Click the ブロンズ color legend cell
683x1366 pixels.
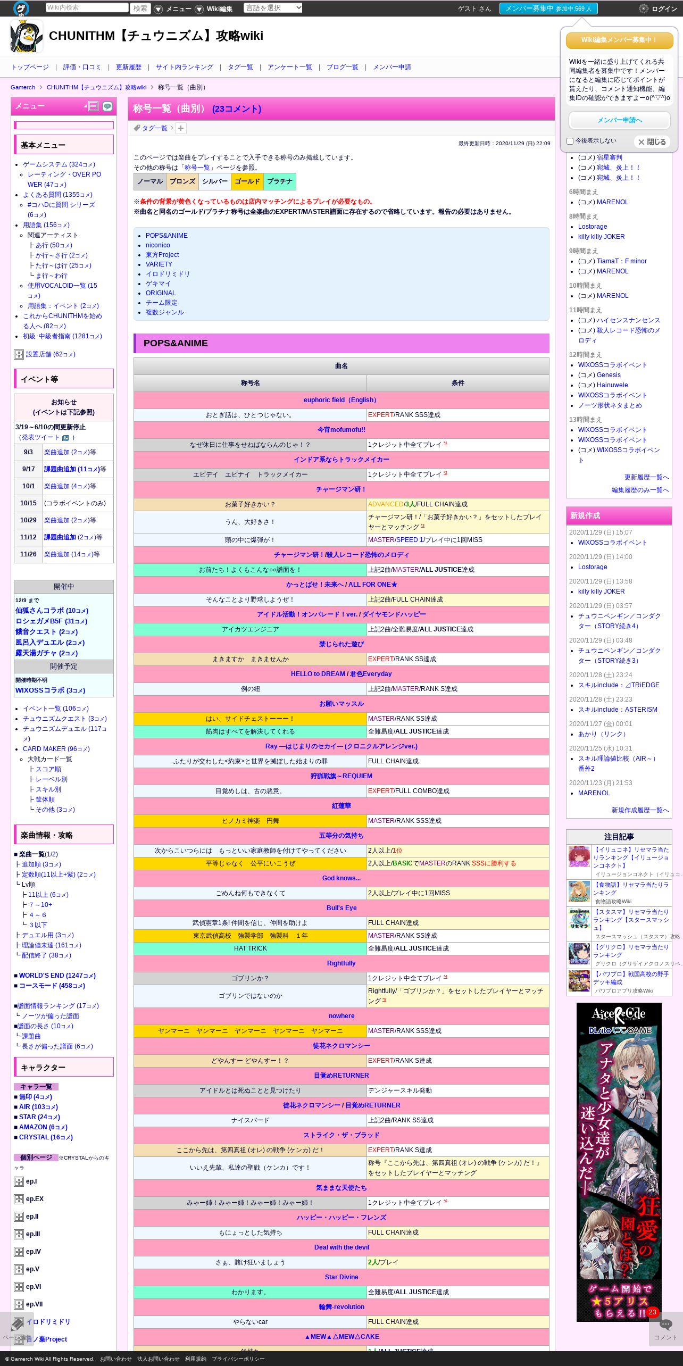[x=182, y=181]
